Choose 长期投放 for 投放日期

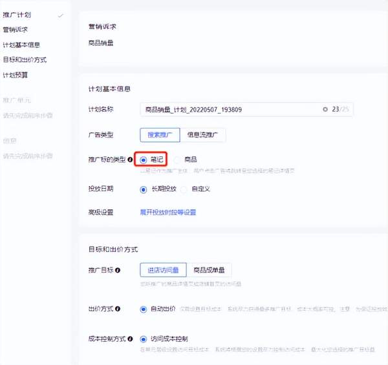144,189
